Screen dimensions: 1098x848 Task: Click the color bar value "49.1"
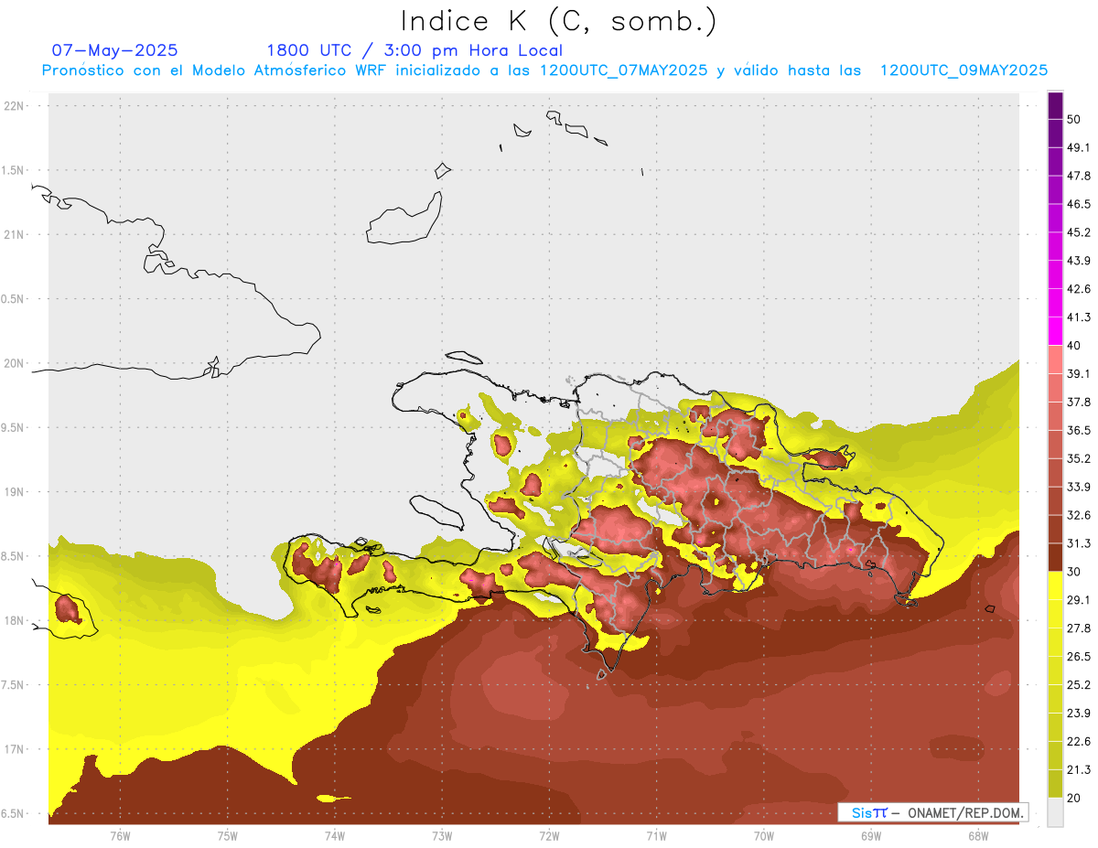(x=1079, y=147)
